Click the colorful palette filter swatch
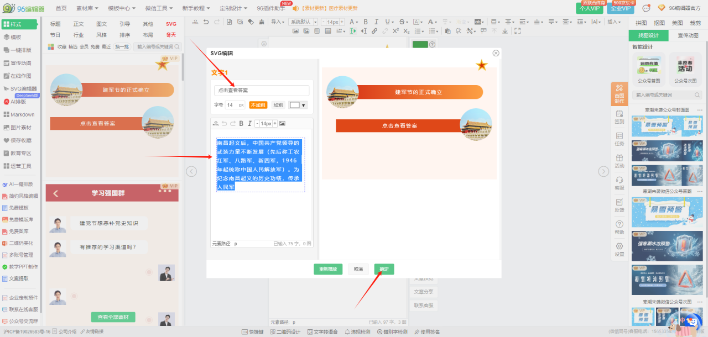Screen dimensions: 708x337 coord(51,47)
